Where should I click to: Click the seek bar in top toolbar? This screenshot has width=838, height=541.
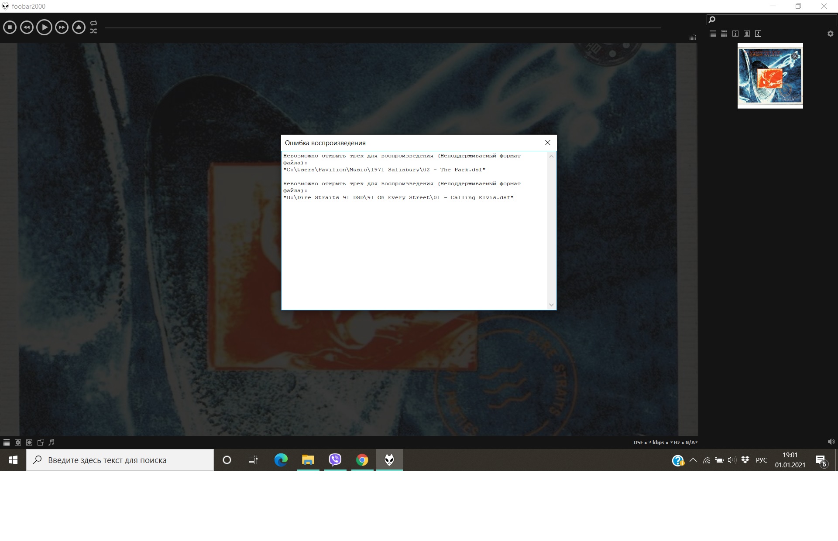point(382,28)
